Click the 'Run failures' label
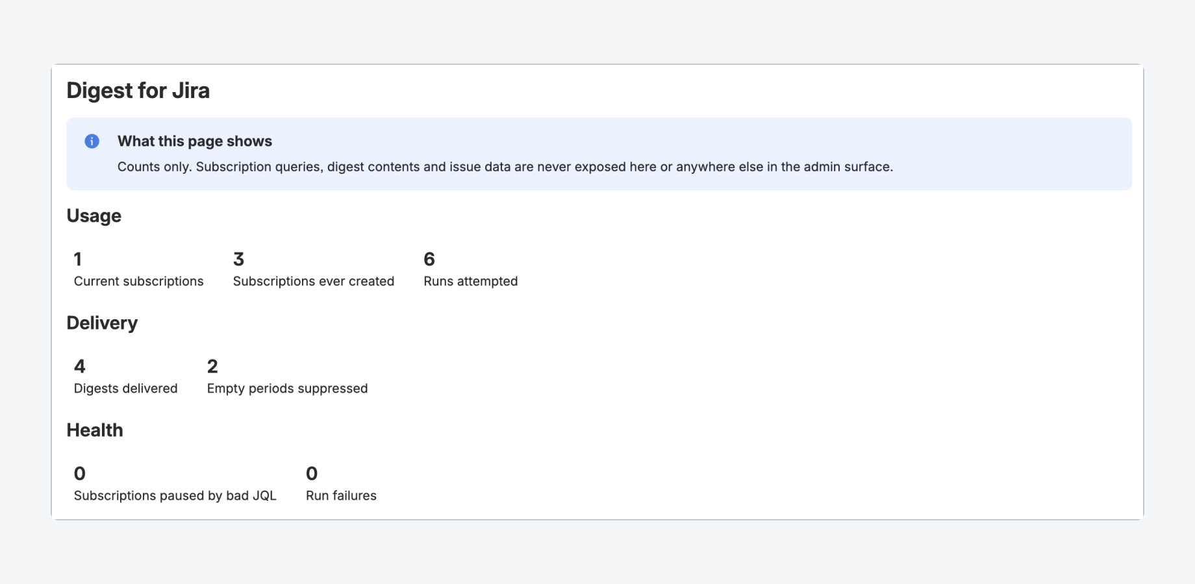 coord(342,496)
